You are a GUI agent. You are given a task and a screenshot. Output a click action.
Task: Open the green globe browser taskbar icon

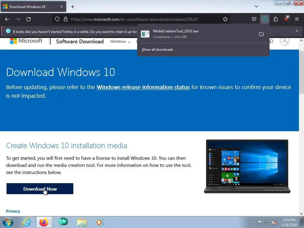(64, 222)
